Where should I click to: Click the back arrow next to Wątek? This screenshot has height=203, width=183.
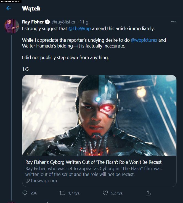click(9, 8)
